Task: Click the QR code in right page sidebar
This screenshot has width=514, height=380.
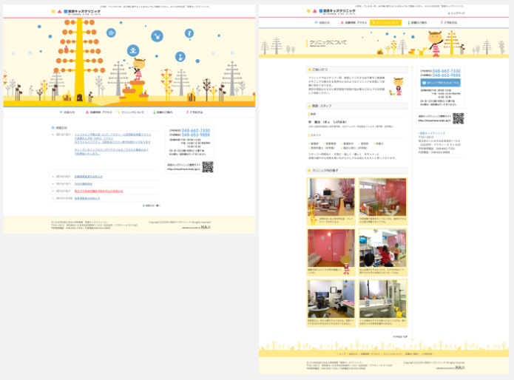Action: pyautogui.click(x=458, y=118)
